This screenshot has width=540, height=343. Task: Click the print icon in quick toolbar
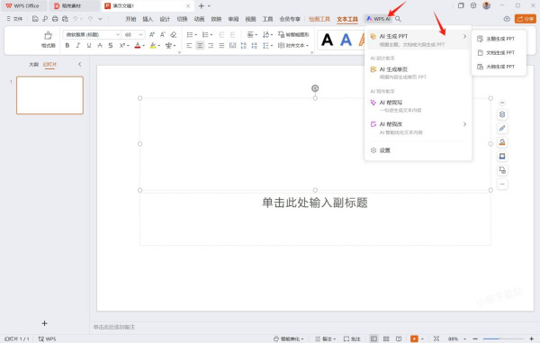pos(55,19)
